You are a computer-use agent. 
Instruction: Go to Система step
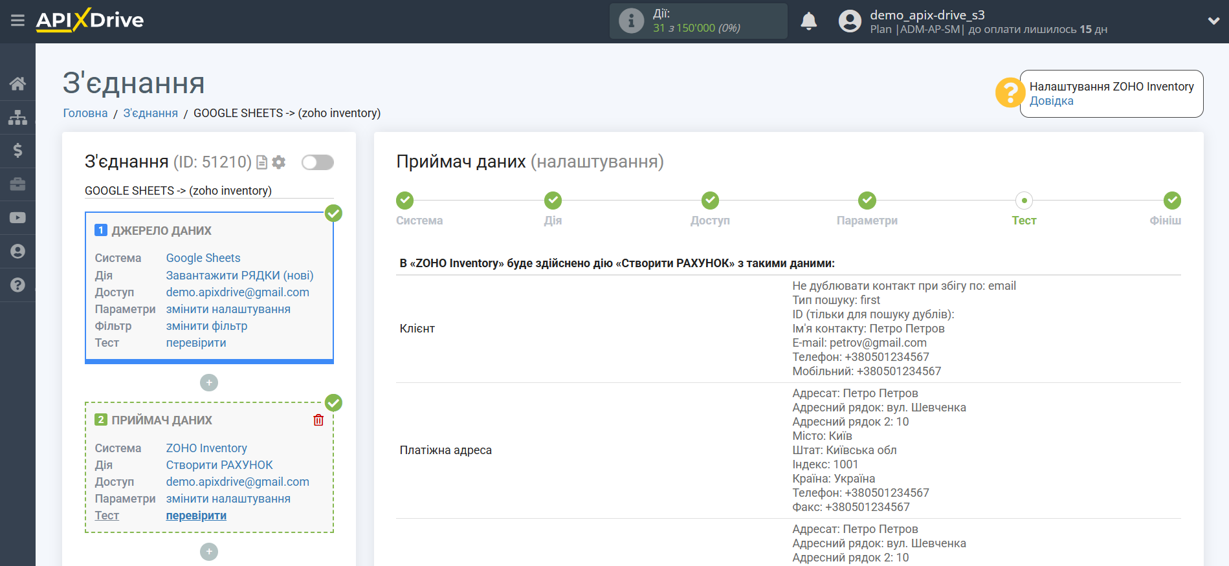[x=405, y=201]
